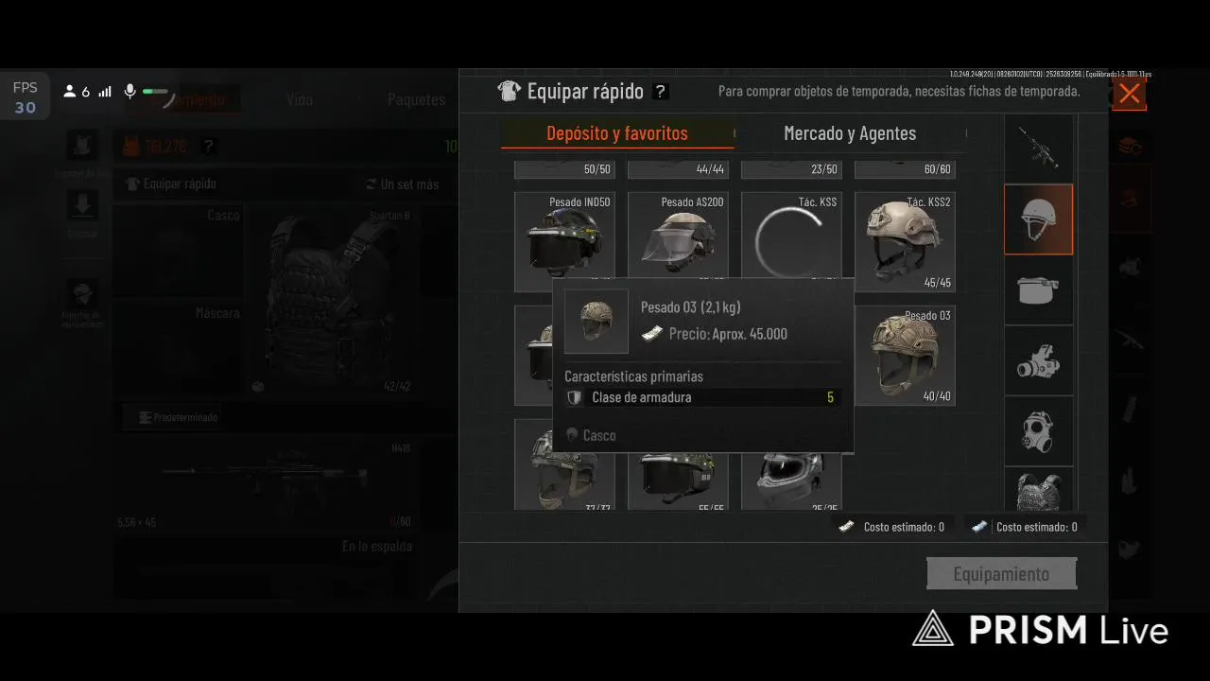Select the helmet category icon

tap(1038, 219)
